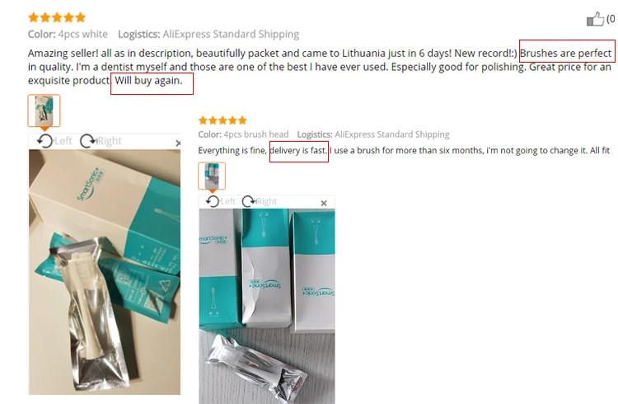Click the Left label in second photo viewer

coord(227,202)
